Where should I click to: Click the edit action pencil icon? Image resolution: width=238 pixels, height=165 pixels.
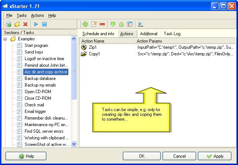(94, 24)
